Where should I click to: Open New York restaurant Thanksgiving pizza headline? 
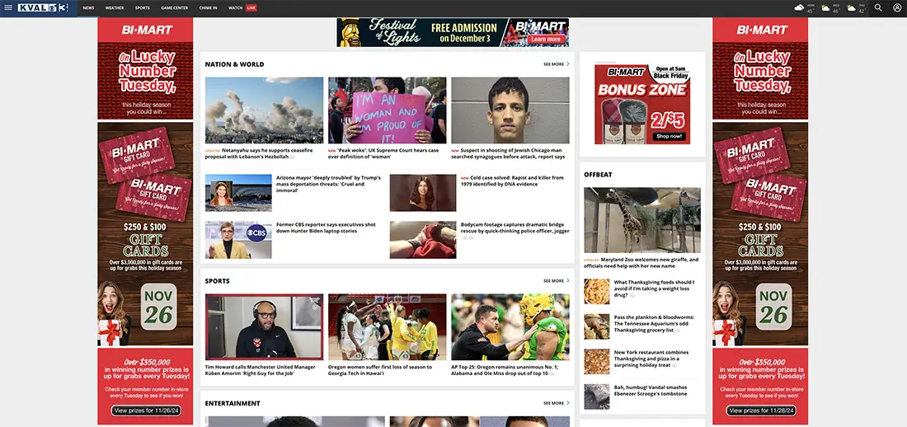(x=651, y=359)
